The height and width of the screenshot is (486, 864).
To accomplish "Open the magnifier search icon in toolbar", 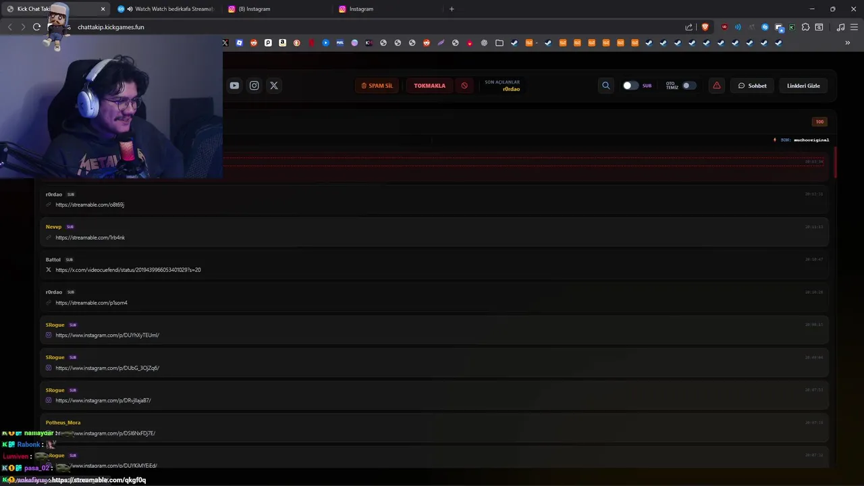I will coord(605,86).
